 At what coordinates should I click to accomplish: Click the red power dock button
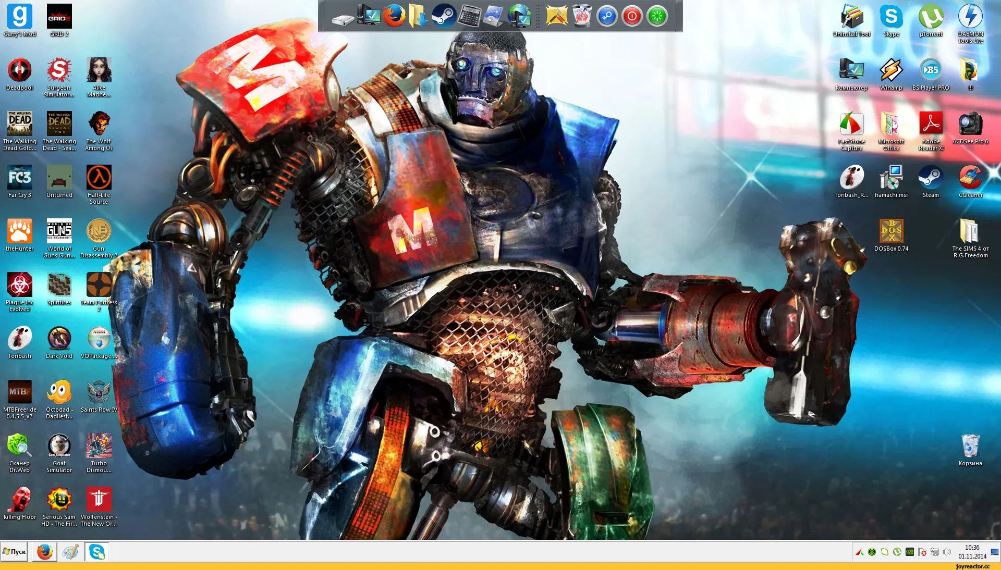tap(632, 16)
